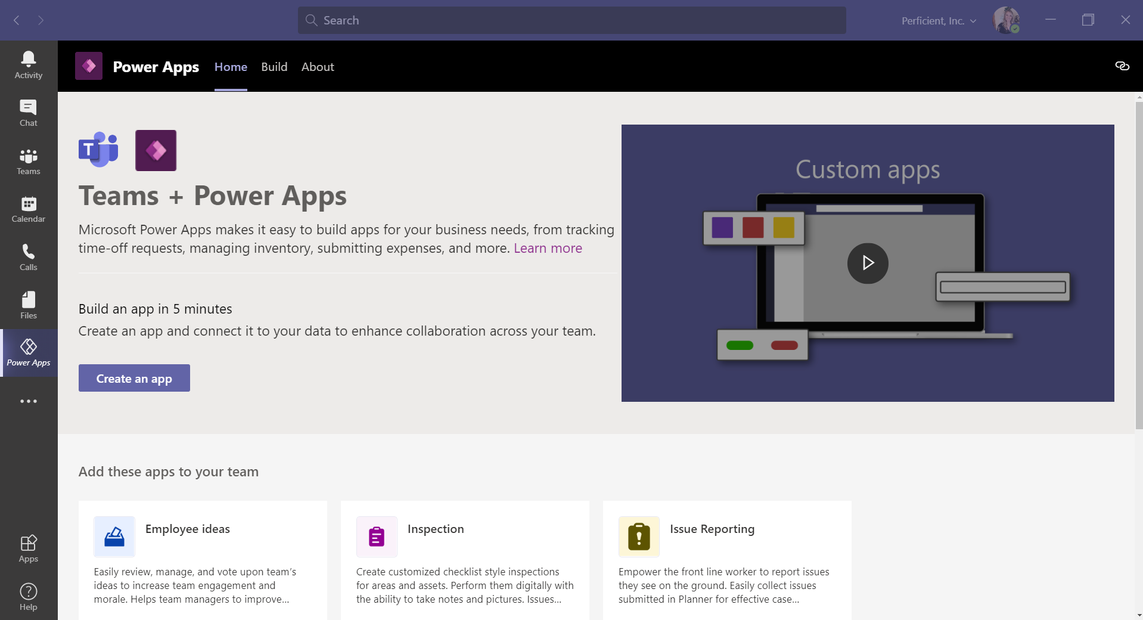
Task: Open Files in the left rail
Action: (29, 305)
